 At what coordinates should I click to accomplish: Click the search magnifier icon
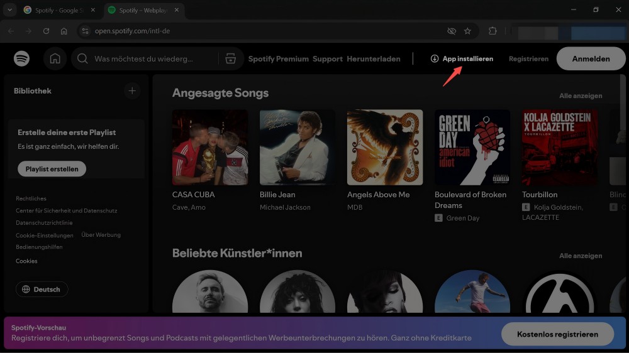(x=82, y=58)
